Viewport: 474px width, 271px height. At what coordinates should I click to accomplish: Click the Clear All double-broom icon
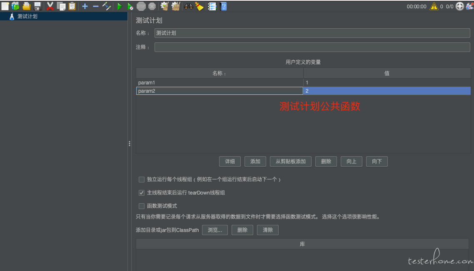tap(176, 6)
